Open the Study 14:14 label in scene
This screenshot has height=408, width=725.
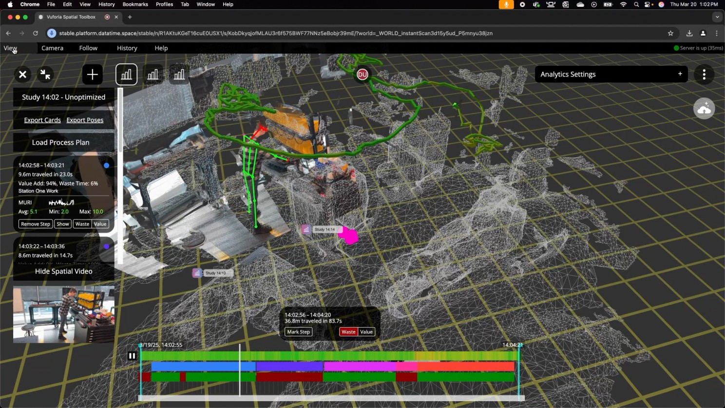[324, 230]
